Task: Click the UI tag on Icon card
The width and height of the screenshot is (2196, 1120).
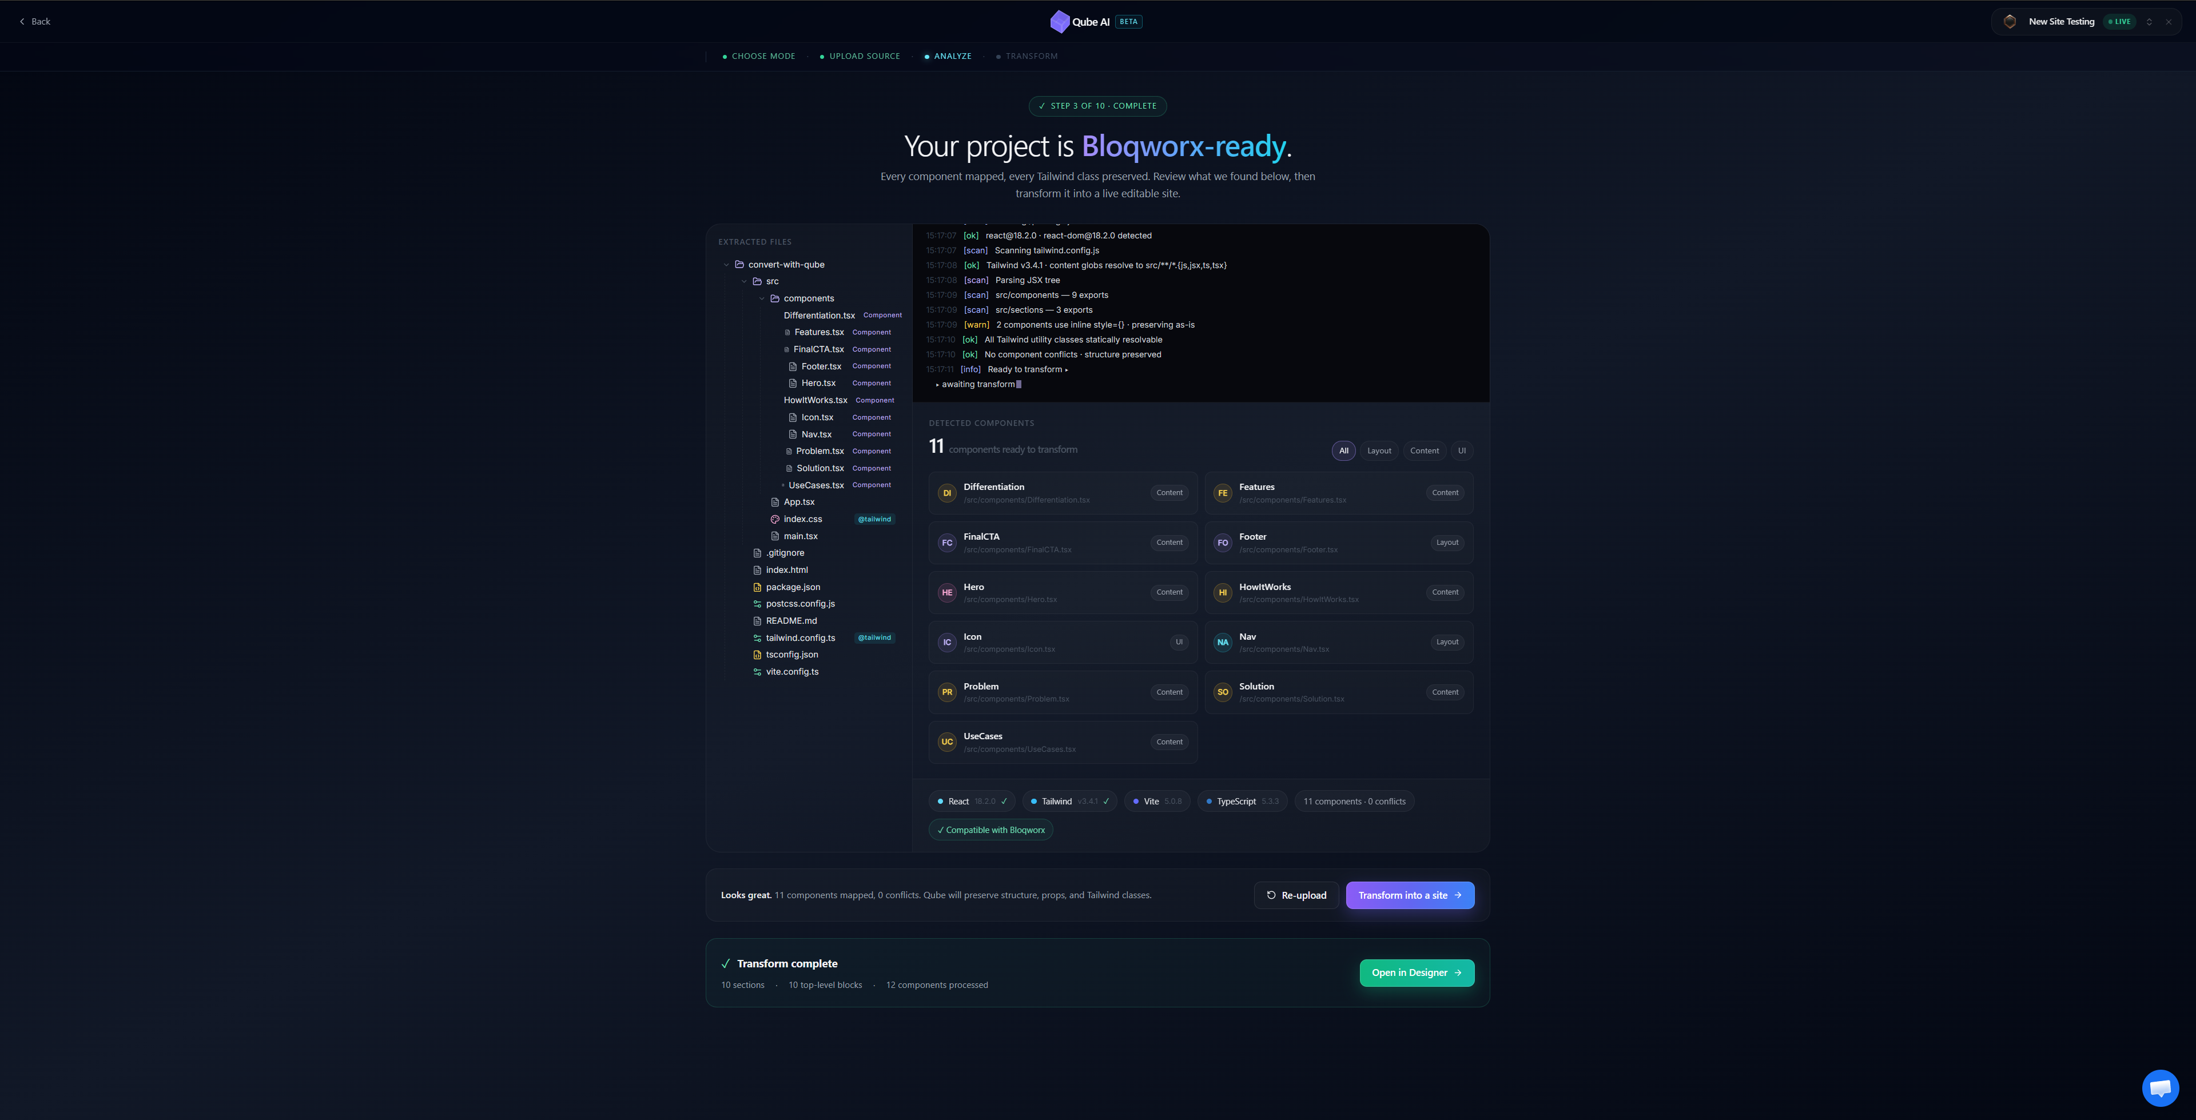Action: [x=1179, y=642]
